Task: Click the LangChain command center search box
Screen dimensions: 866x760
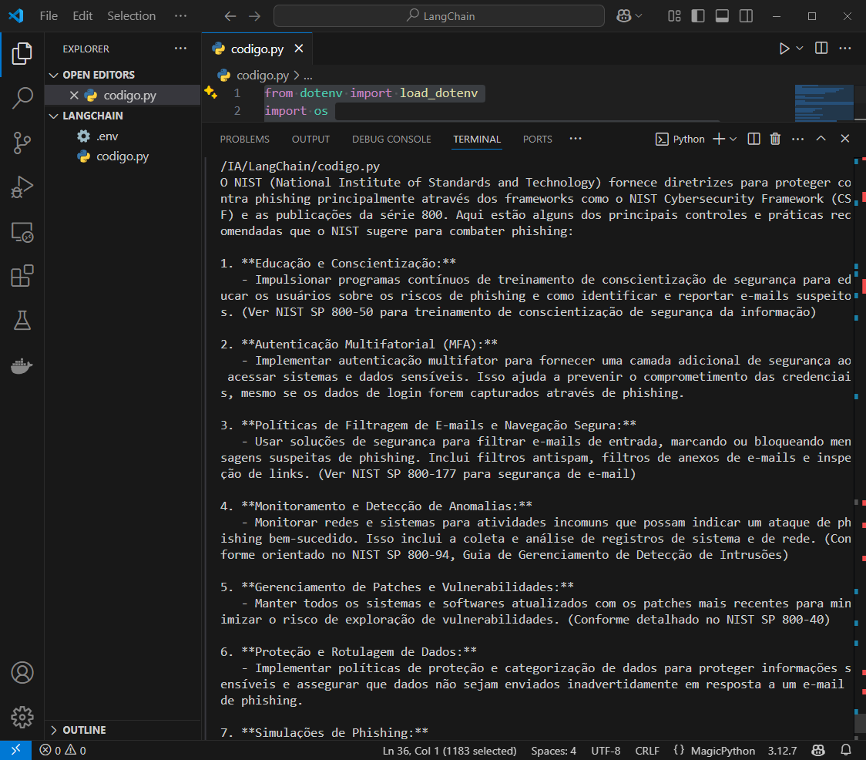Action: point(438,16)
